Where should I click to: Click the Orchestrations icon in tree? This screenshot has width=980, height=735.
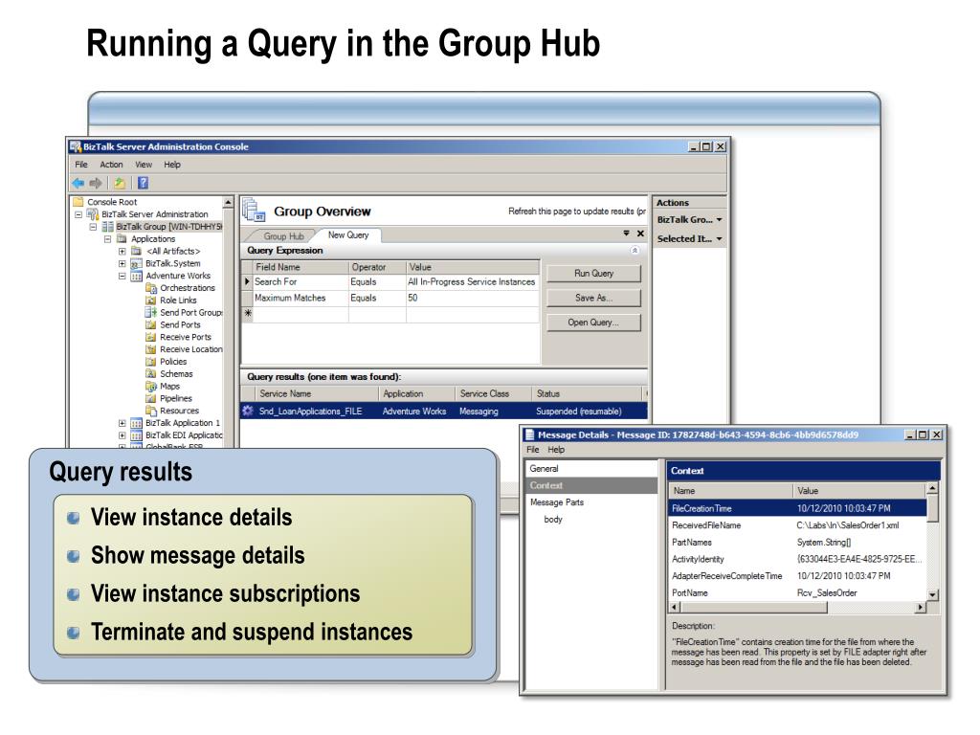pos(151,288)
